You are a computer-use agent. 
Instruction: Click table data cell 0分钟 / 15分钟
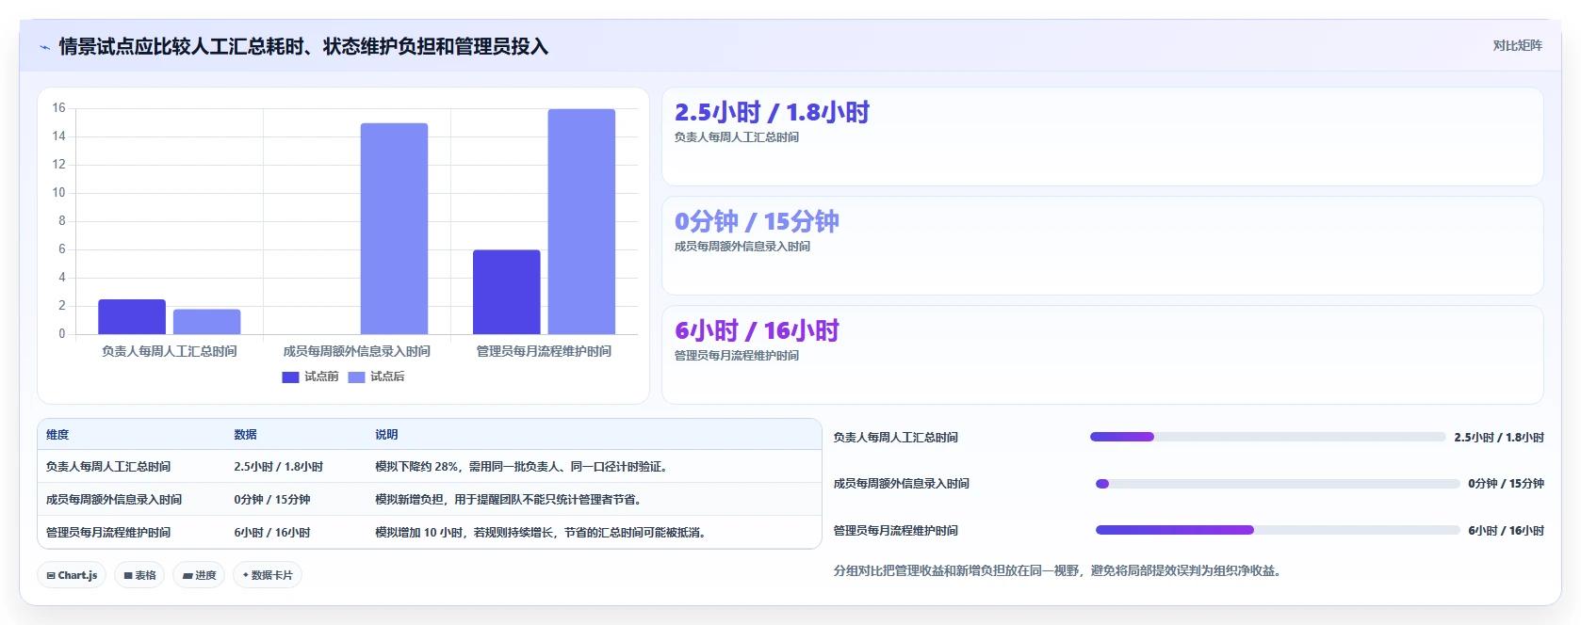coord(272,500)
